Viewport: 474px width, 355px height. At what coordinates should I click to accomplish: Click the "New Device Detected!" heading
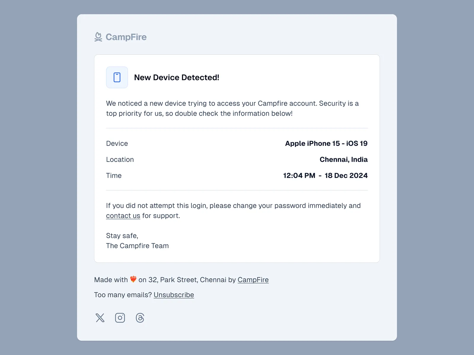coord(177,78)
